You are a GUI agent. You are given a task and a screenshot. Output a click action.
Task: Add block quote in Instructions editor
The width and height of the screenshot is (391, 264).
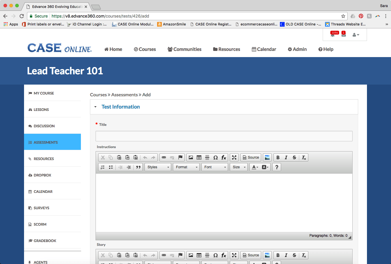tap(138, 167)
